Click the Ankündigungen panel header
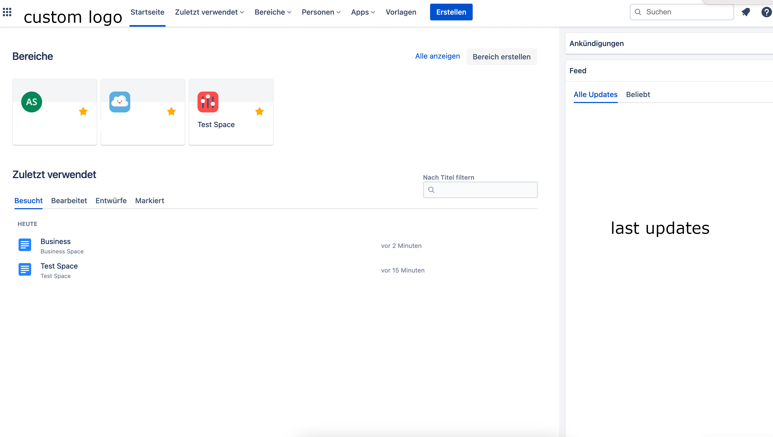The image size is (773, 437). 669,43
